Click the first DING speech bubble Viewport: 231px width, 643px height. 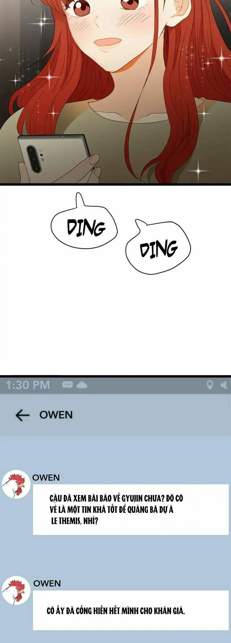(x=84, y=227)
